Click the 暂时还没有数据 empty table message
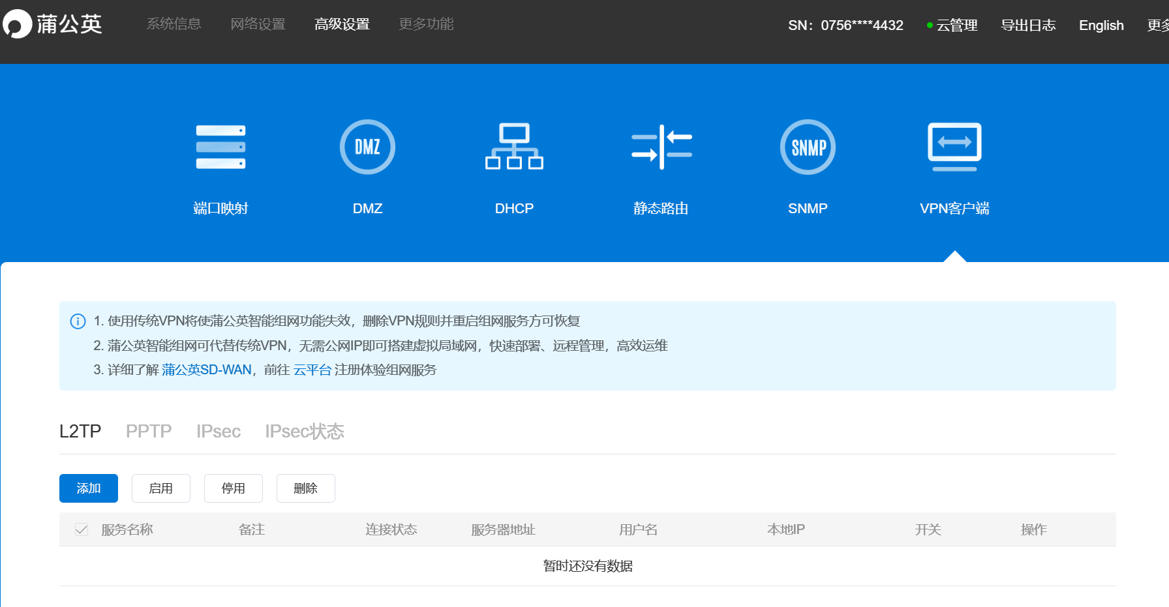 coord(588,566)
